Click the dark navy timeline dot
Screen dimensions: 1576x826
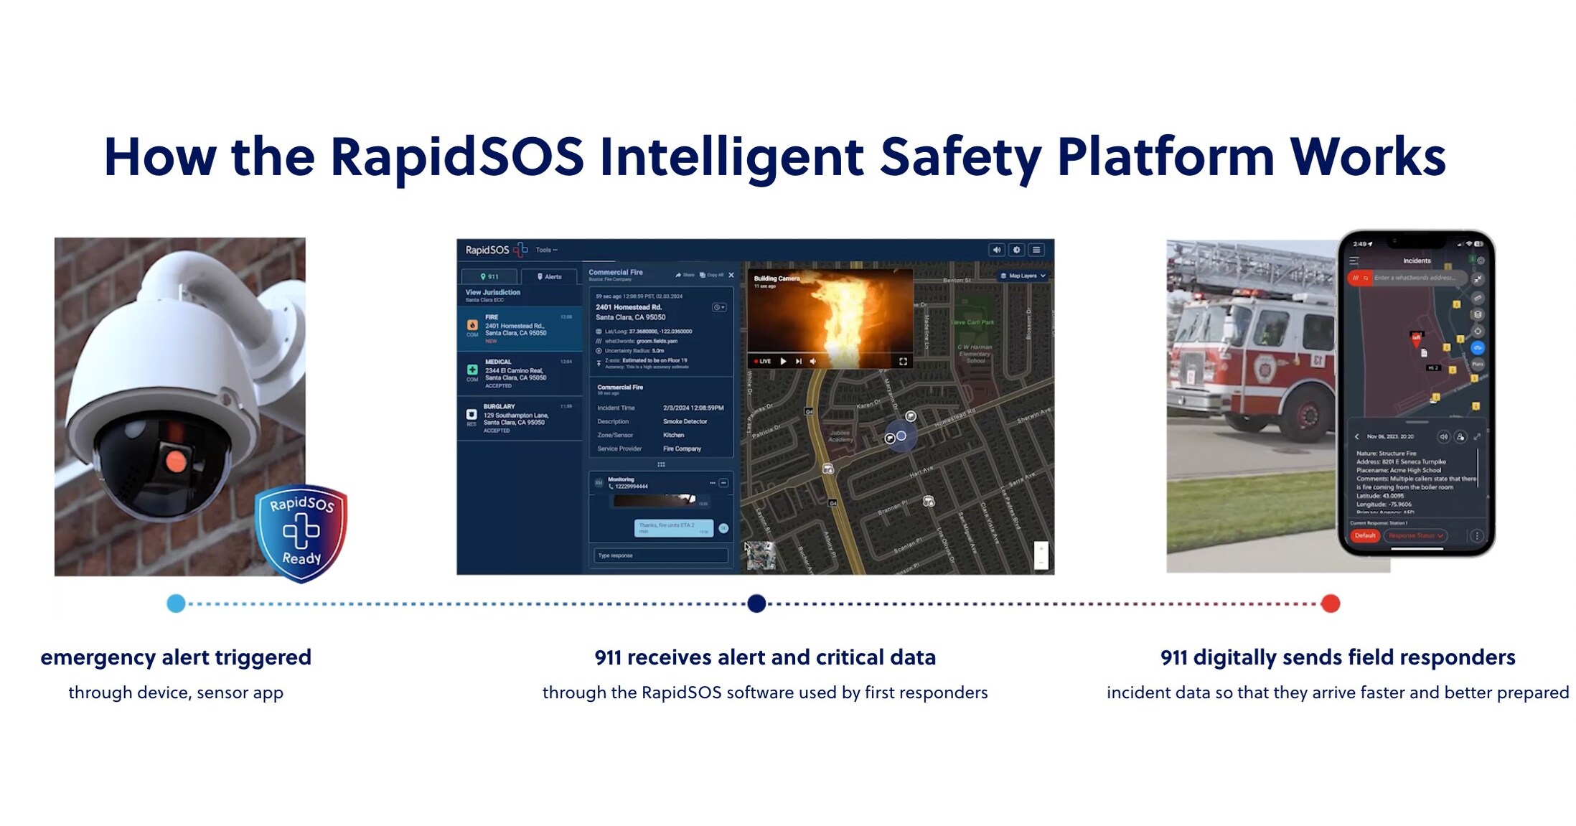(756, 604)
